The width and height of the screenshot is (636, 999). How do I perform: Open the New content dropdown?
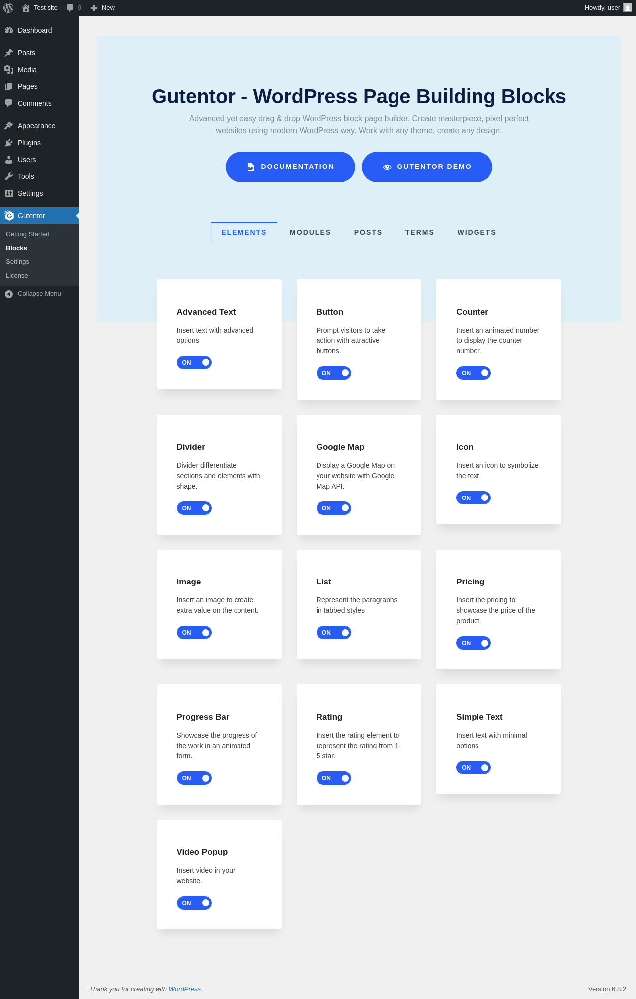coord(103,8)
